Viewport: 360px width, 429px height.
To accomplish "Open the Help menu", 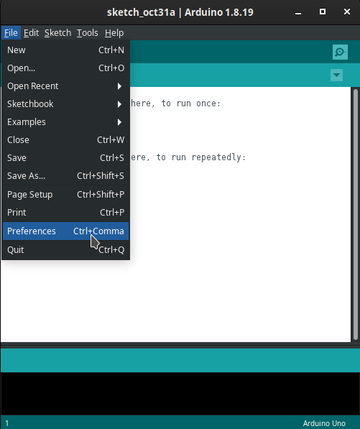I will pos(114,33).
